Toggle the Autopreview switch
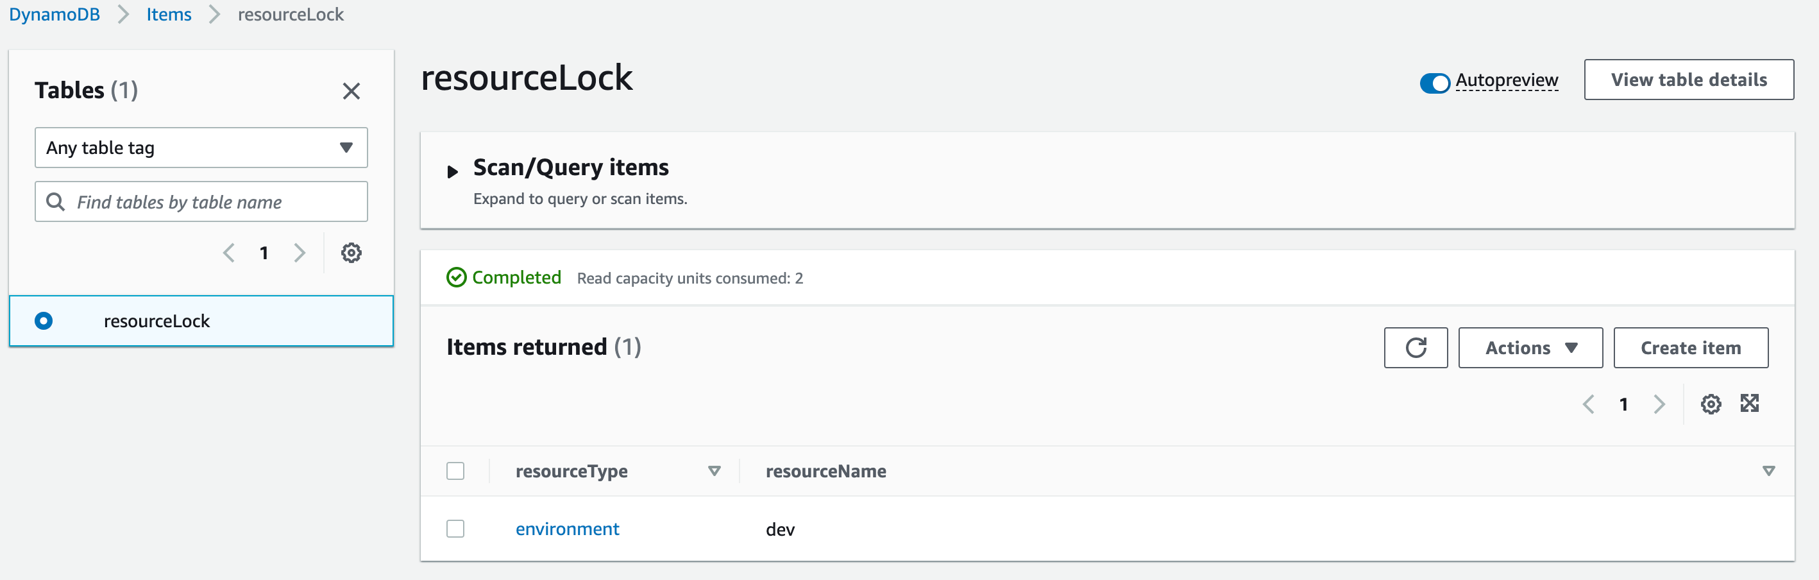 click(1434, 83)
